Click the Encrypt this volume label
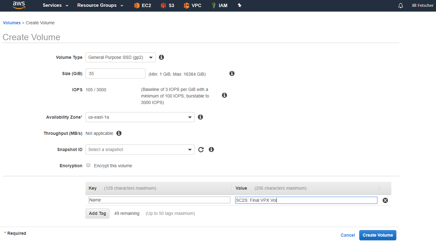 click(113, 166)
